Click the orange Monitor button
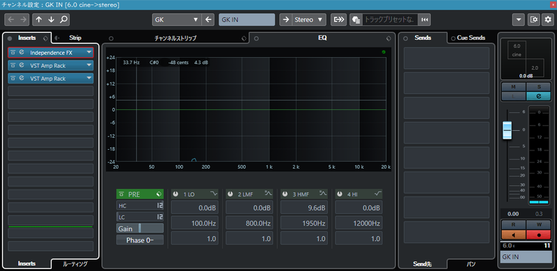 [513, 235]
